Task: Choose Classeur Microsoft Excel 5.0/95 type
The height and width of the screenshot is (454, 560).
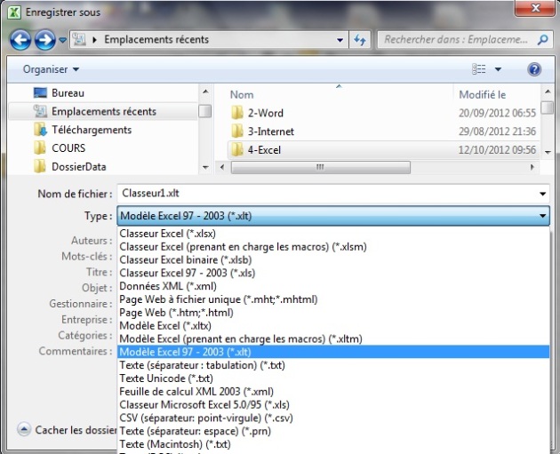Action: [333, 405]
